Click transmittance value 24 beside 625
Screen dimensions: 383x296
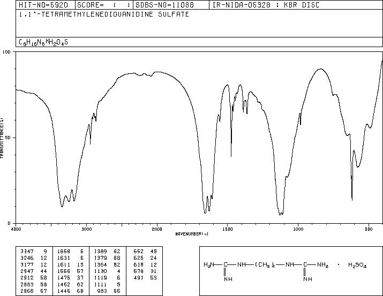click(153, 258)
